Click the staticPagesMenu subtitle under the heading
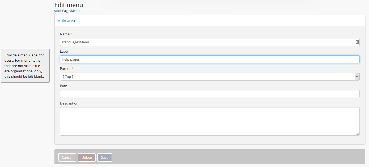369x167 pixels. pyautogui.click(x=67, y=11)
